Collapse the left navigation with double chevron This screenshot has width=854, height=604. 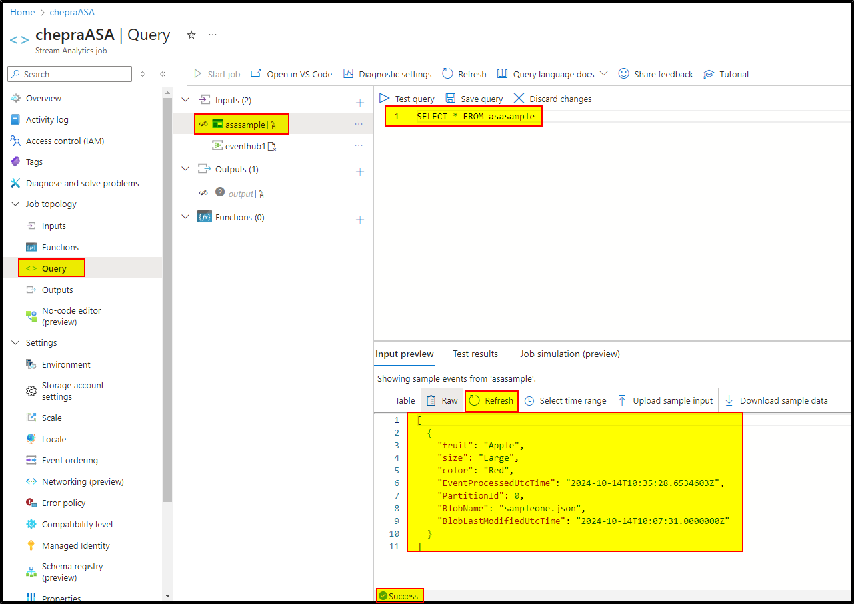pos(163,74)
